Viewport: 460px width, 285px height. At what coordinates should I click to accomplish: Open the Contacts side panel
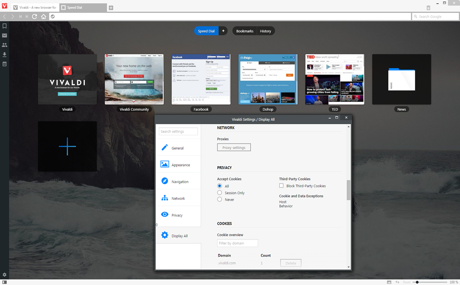point(5,45)
